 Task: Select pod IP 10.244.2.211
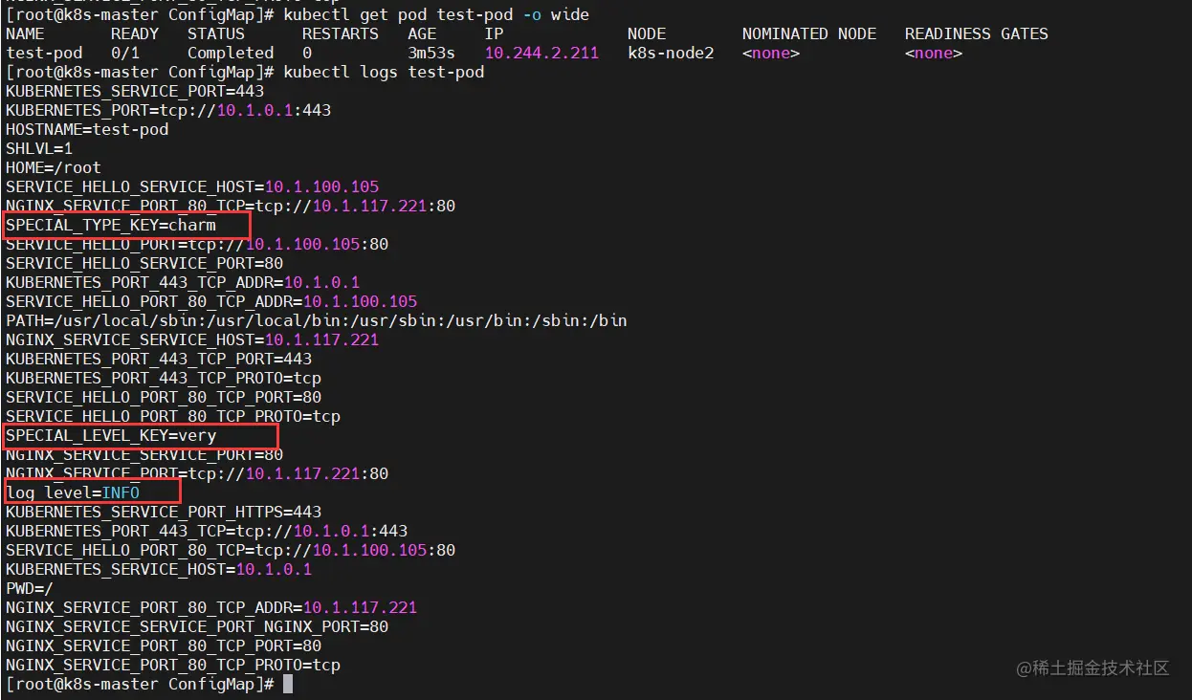point(541,53)
